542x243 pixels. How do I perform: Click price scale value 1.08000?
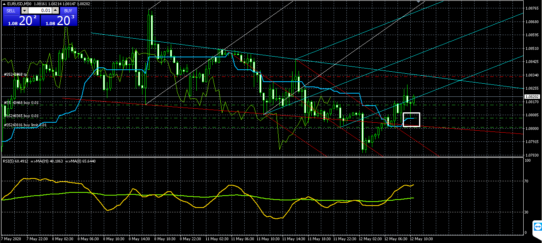point(532,128)
